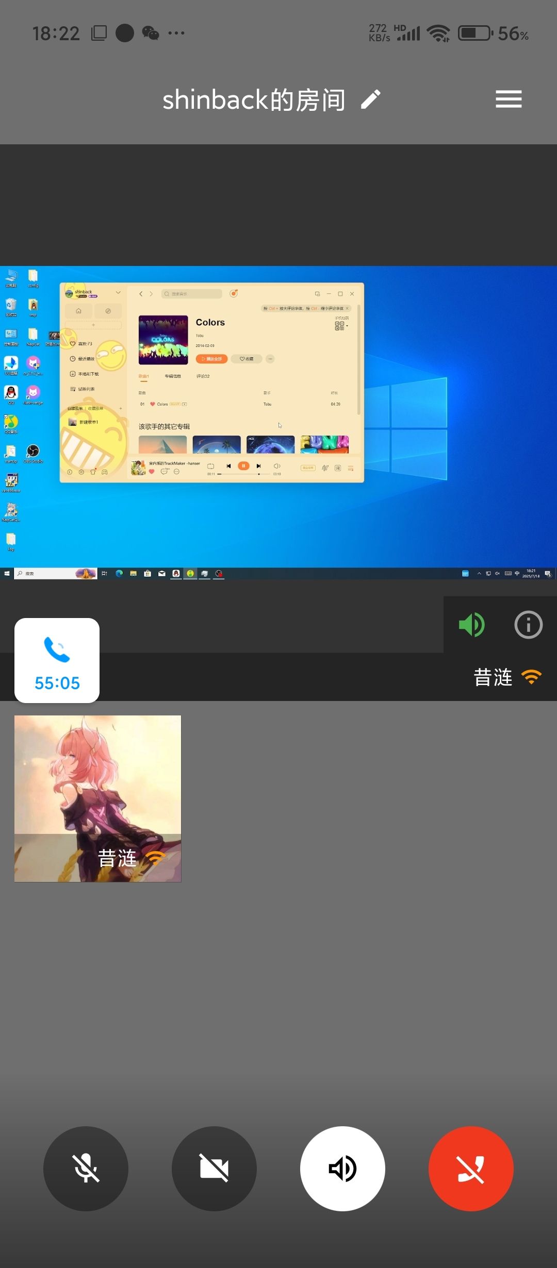The width and height of the screenshot is (557, 1268).
Task: Tap the blue call timer badge
Action: (57, 660)
